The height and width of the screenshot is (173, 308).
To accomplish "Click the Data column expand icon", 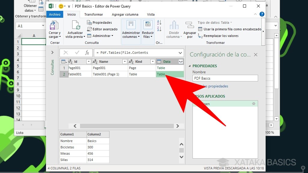I will tap(181, 62).
